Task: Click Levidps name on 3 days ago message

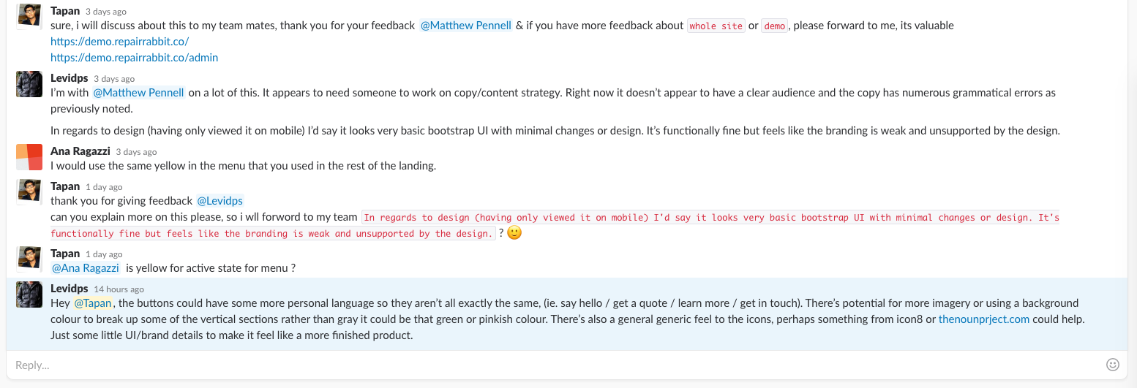Action: coord(69,78)
